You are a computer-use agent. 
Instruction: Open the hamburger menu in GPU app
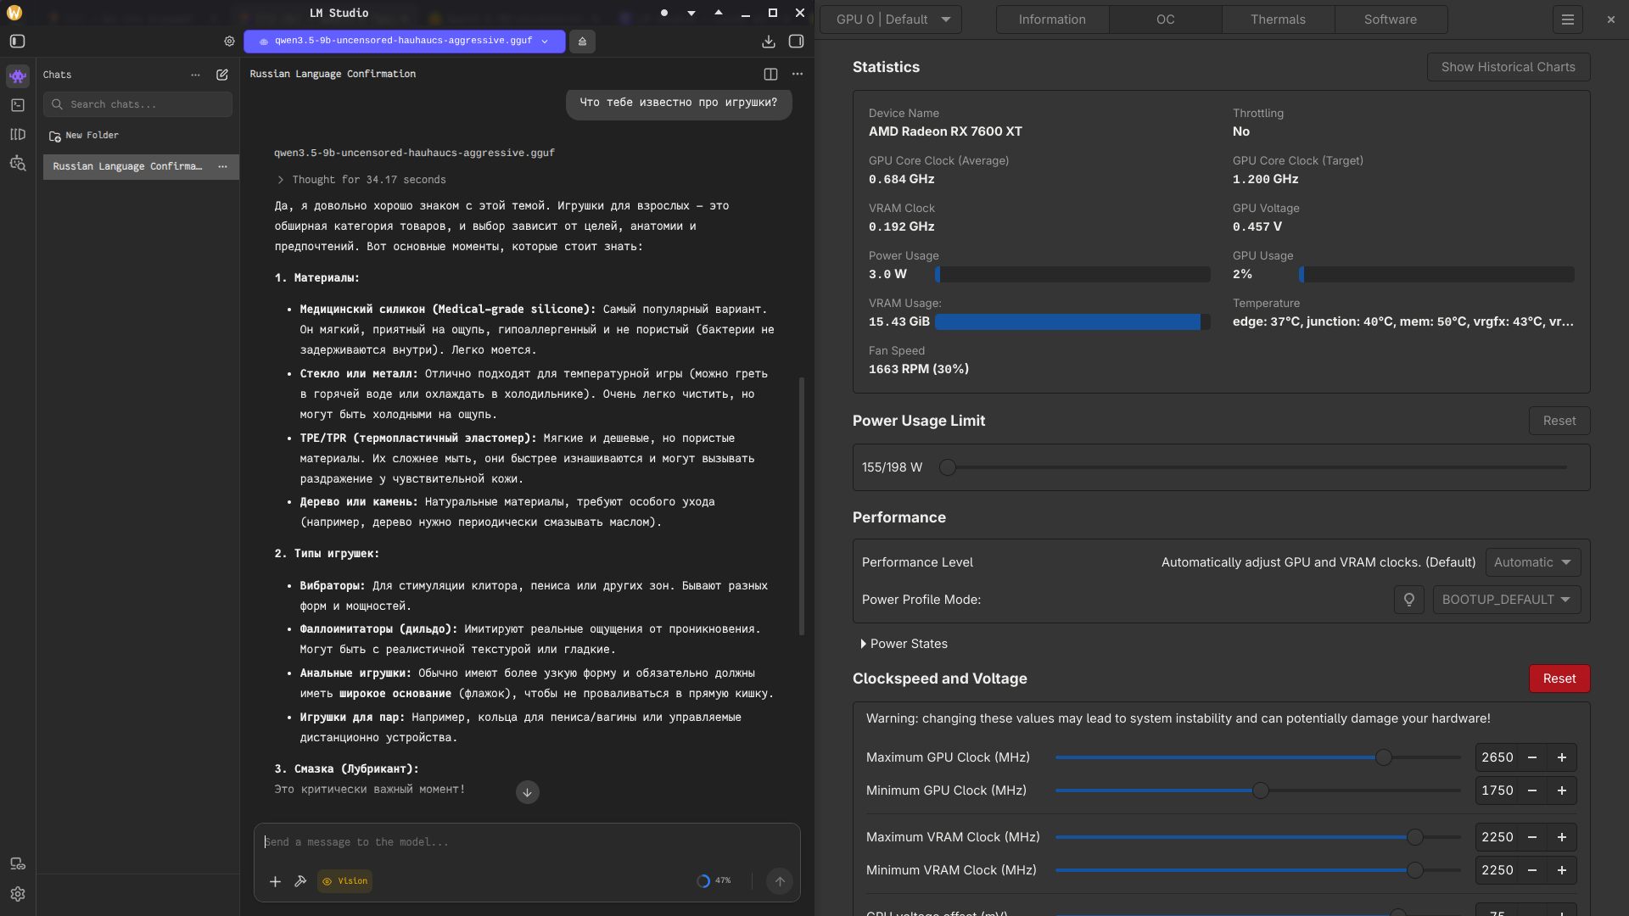pyautogui.click(x=1568, y=20)
